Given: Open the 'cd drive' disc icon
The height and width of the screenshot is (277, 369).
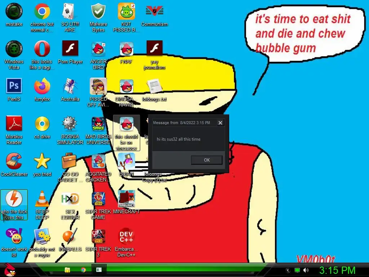Looking at the screenshot, I should 42,127.
